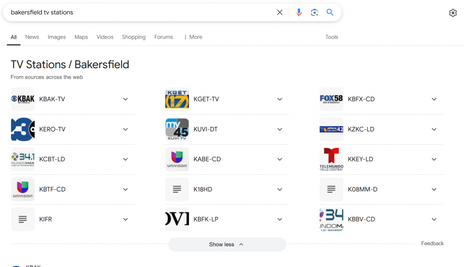
Task: Click the blue search magnifier icon
Action: pyautogui.click(x=330, y=13)
